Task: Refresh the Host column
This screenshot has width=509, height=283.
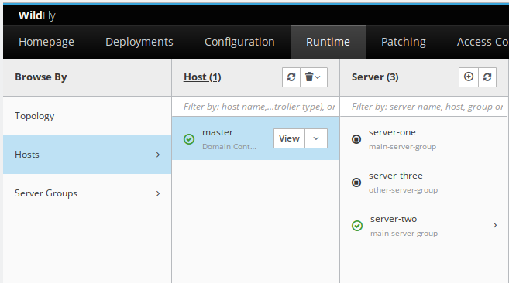Action: coord(291,77)
